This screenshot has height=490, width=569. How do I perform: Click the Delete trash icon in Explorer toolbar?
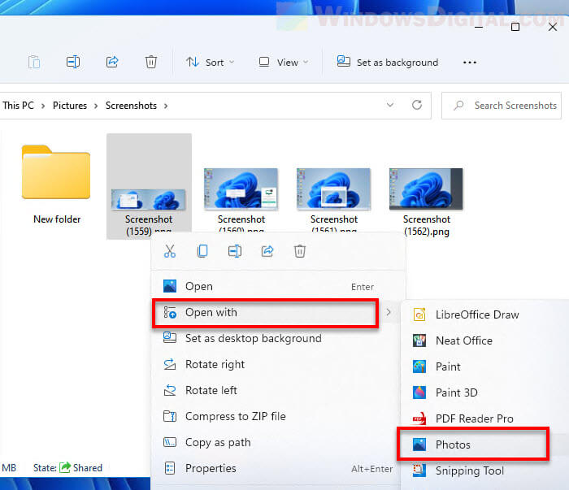click(151, 62)
